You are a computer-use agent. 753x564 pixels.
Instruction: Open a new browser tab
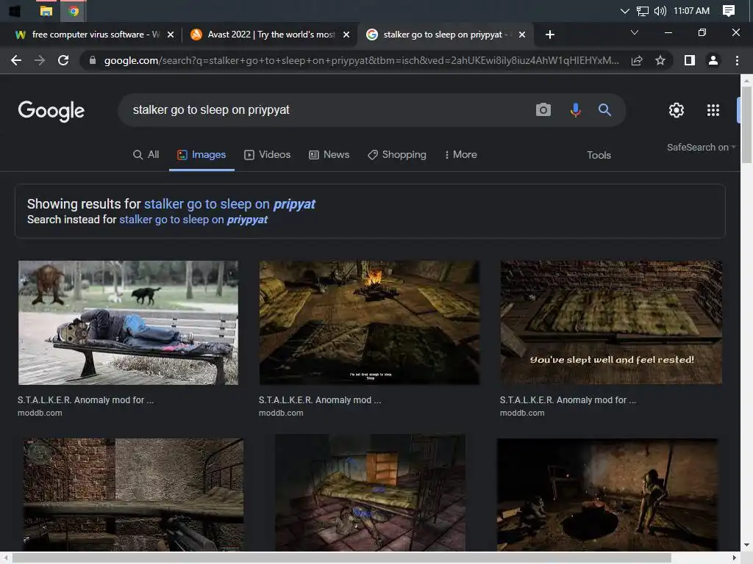pyautogui.click(x=550, y=35)
